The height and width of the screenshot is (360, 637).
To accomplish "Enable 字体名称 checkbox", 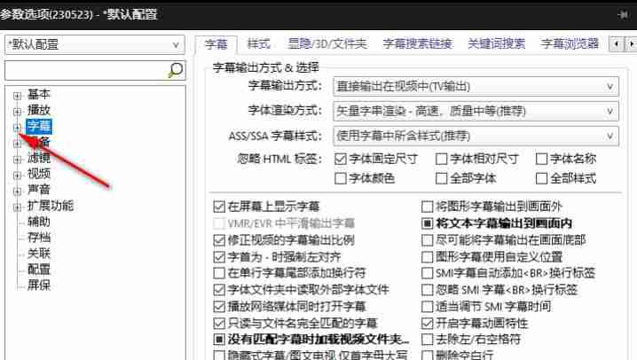I will tap(541, 159).
